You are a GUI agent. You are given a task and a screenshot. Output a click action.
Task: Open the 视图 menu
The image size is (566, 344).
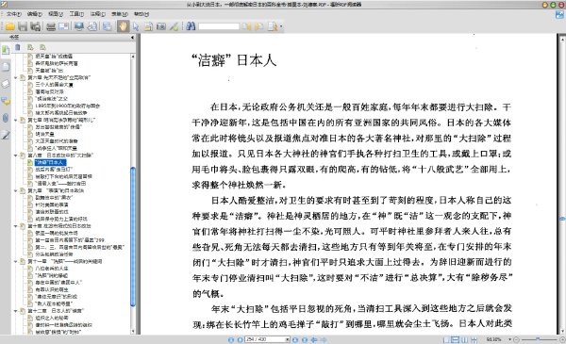[56, 14]
